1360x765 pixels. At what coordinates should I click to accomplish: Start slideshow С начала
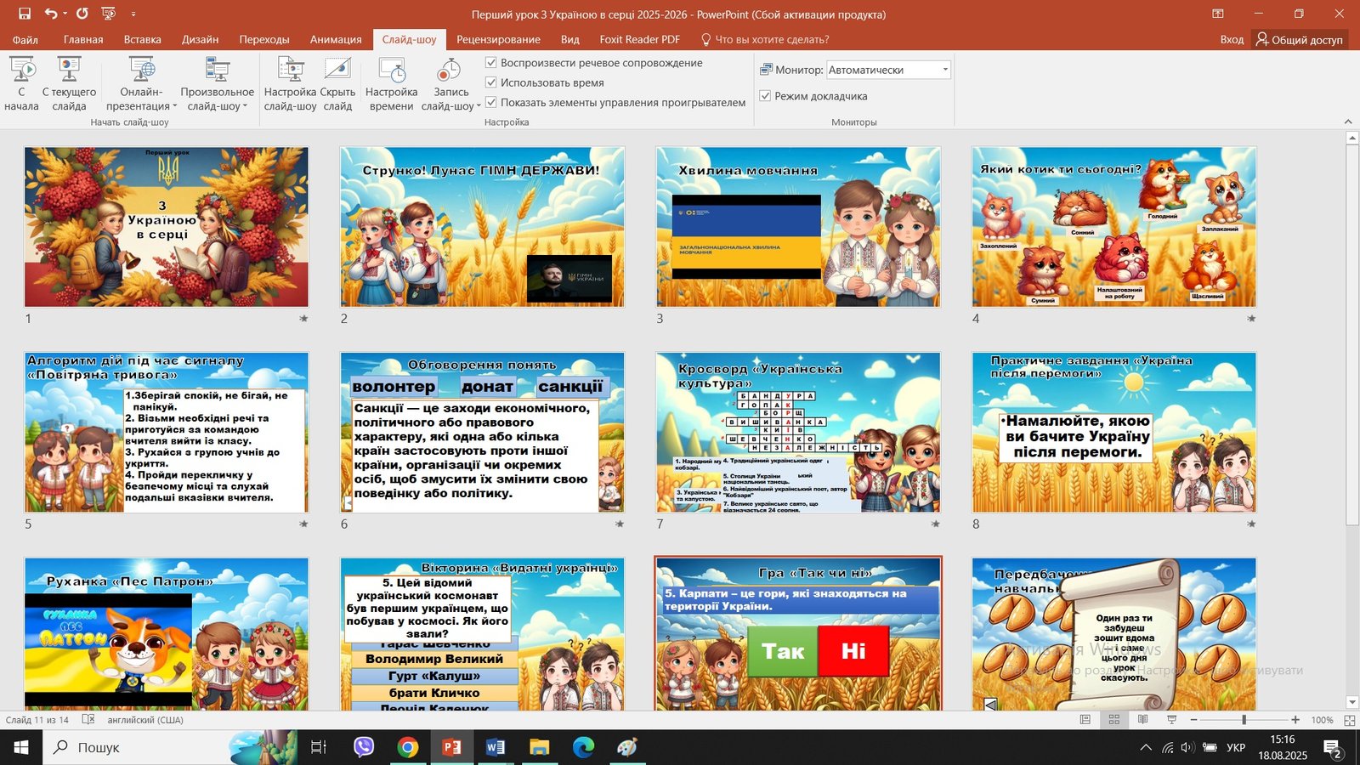click(x=21, y=83)
